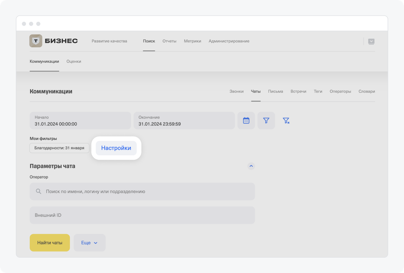Image resolution: width=404 pixels, height=273 pixels.
Task: Click the filter funnel icon
Action: pos(266,121)
